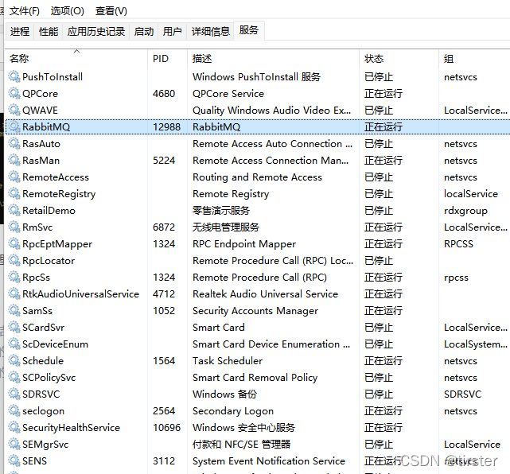Click the gear icon beside RtkAudioUniversalService
Screen dimensions: 510x474
pyautogui.click(x=14, y=294)
